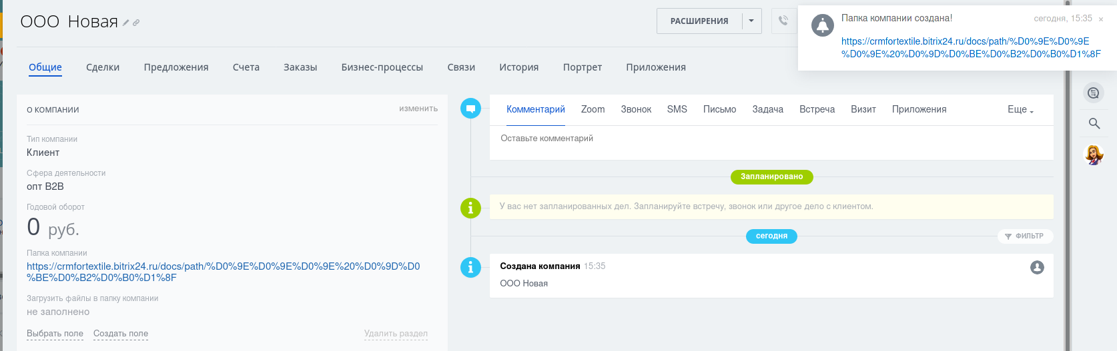Viewport: 1117px width, 351px height.
Task: Dismiss the 'Папка компании создана' notification
Action: pos(1101,19)
